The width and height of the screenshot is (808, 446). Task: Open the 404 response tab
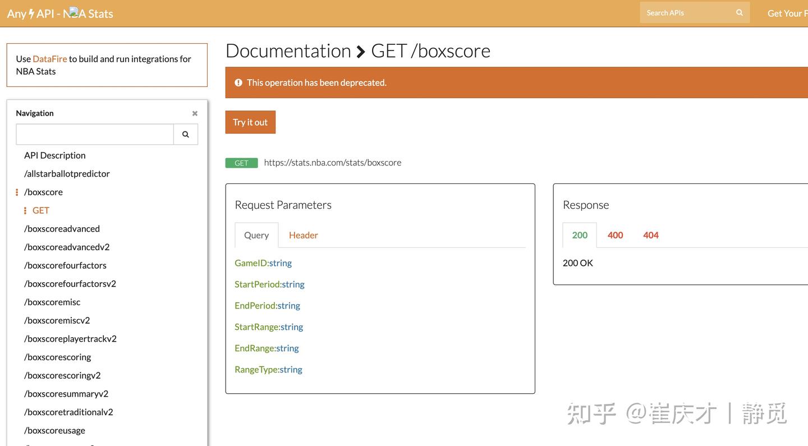coord(651,235)
